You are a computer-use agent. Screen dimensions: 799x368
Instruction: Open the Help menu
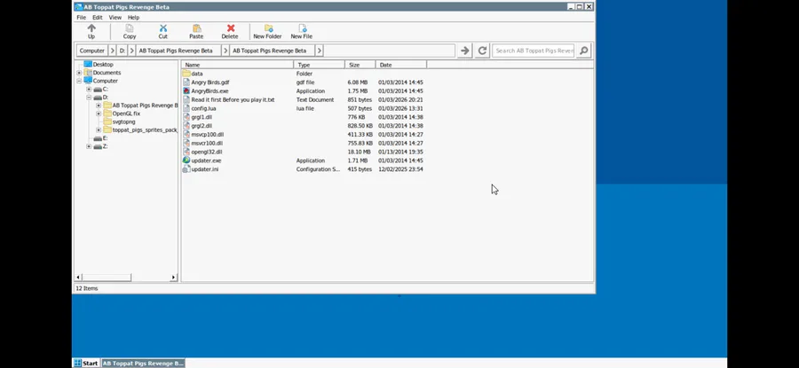tap(133, 18)
